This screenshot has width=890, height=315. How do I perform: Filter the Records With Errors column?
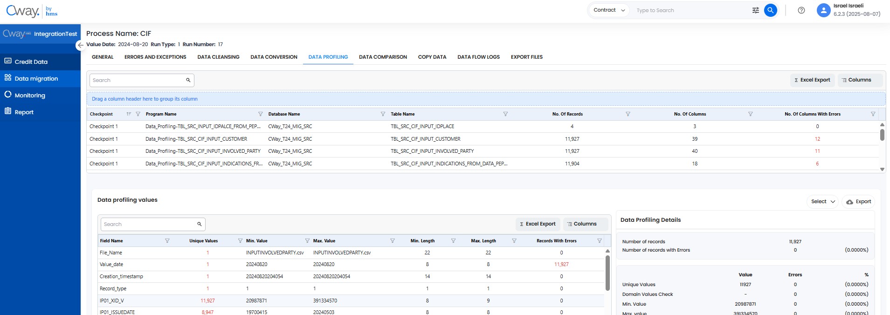[600, 241]
